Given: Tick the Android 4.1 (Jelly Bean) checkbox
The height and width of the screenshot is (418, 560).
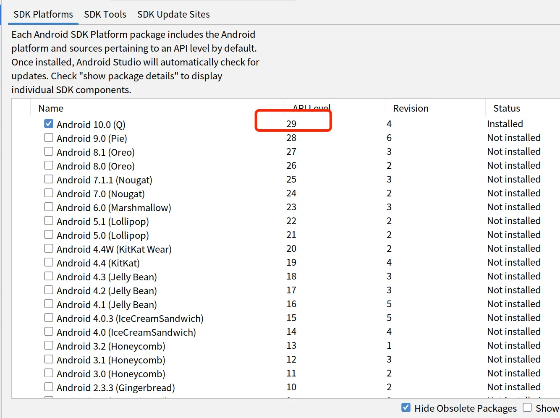Looking at the screenshot, I should pyautogui.click(x=49, y=304).
